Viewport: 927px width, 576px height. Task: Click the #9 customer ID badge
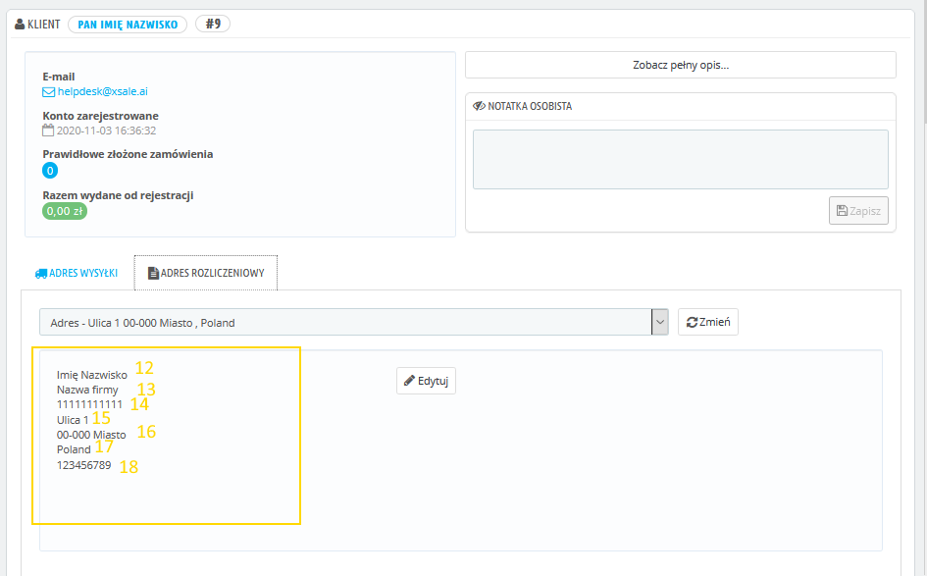(x=213, y=24)
